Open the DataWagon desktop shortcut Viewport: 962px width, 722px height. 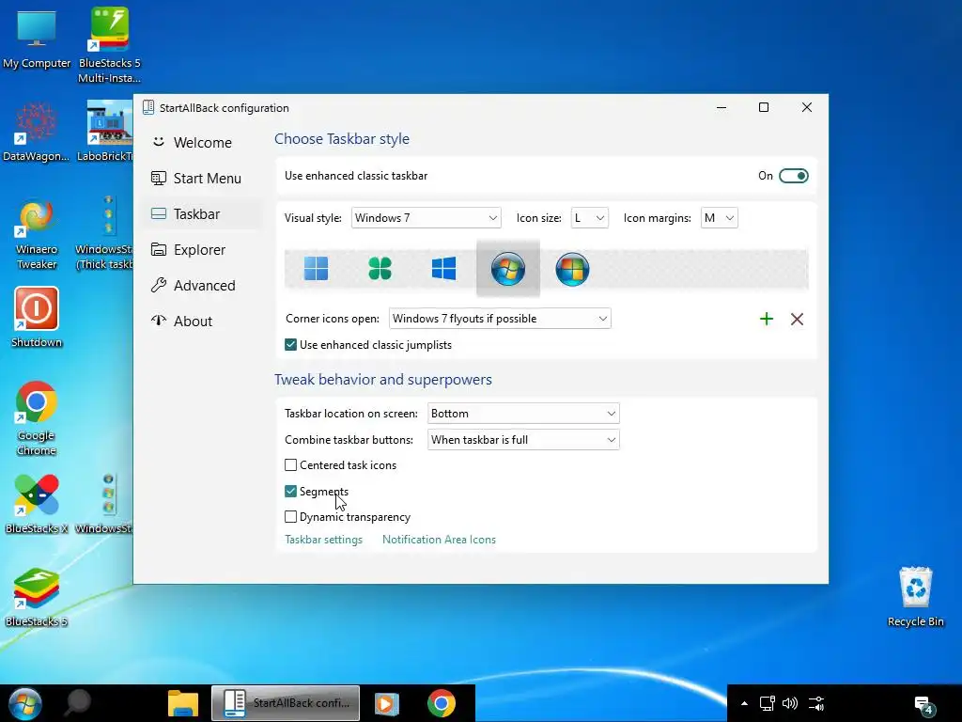tap(37, 132)
